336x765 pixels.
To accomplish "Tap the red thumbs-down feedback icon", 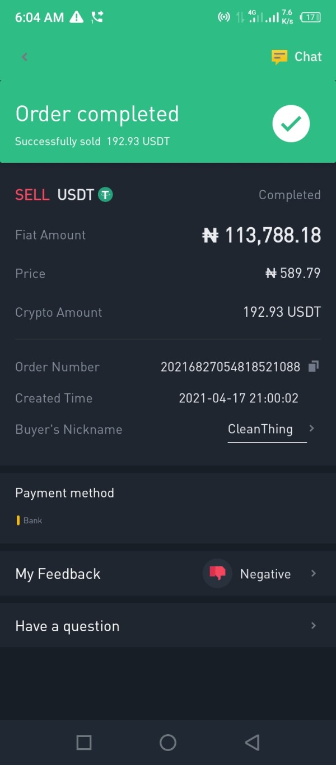I will (217, 573).
